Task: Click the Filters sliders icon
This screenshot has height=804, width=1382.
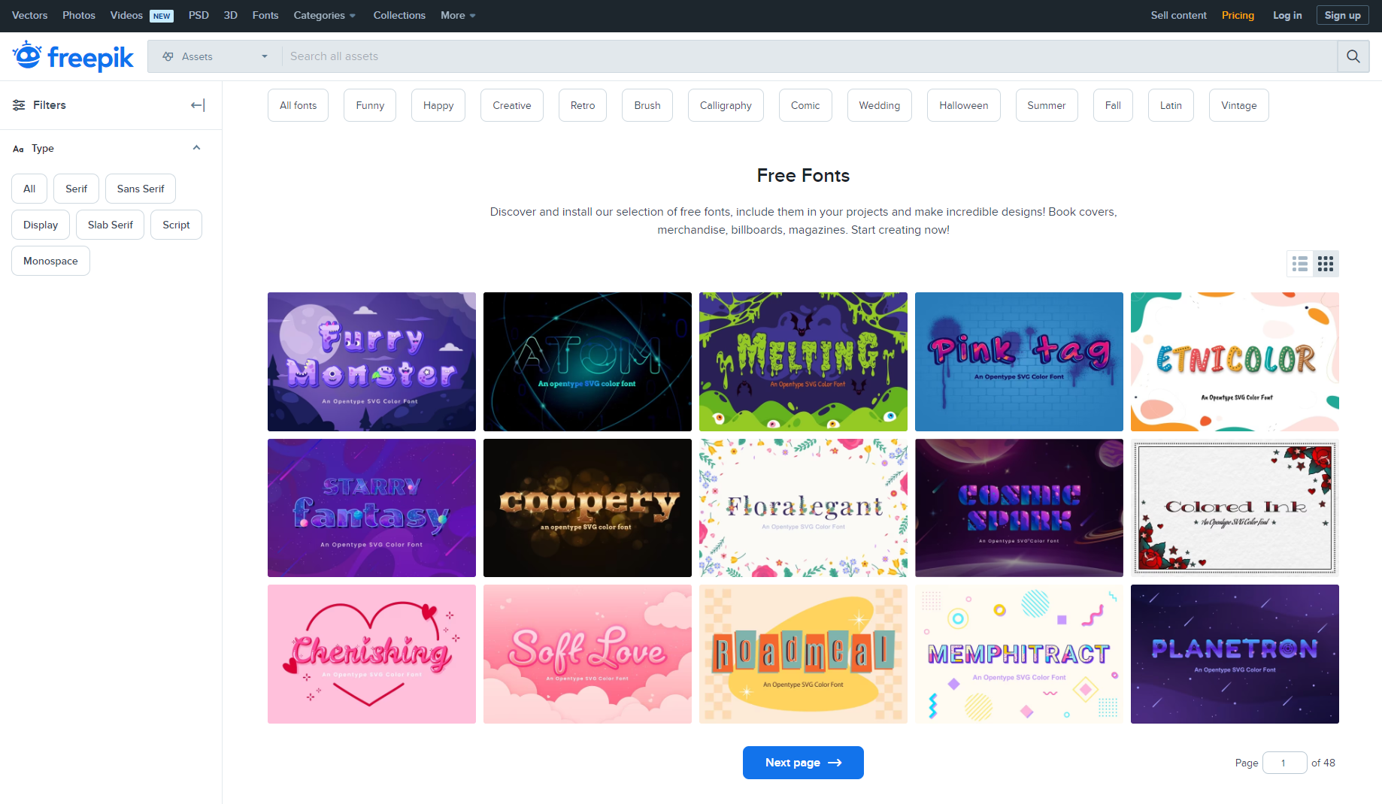Action: click(19, 105)
